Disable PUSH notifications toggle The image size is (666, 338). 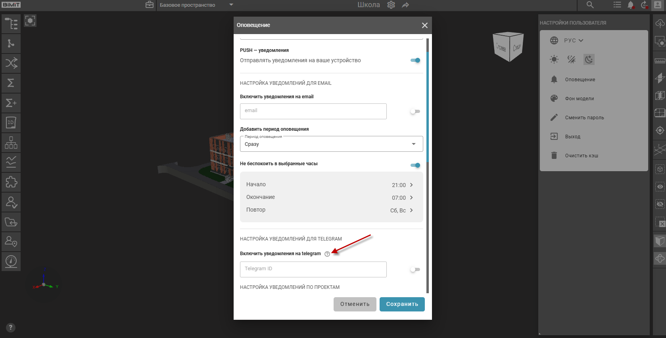pos(415,61)
